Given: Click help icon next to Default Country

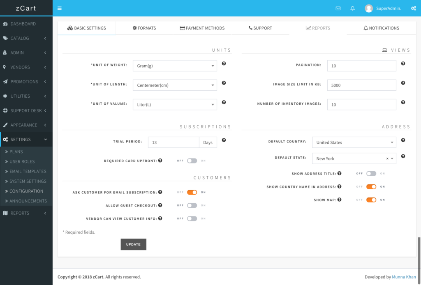Looking at the screenshot, I should tap(403, 140).
